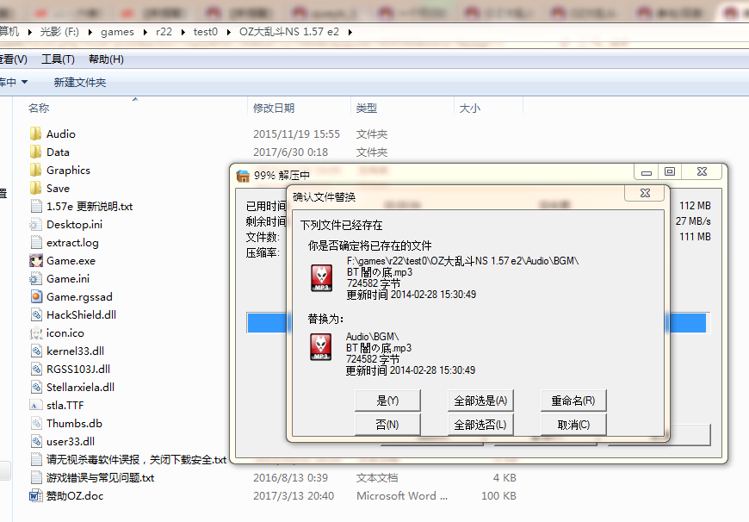This screenshot has width=749, height=522.
Task: Click the 2016/8/13 0:39 date cell
Action: tap(290, 478)
